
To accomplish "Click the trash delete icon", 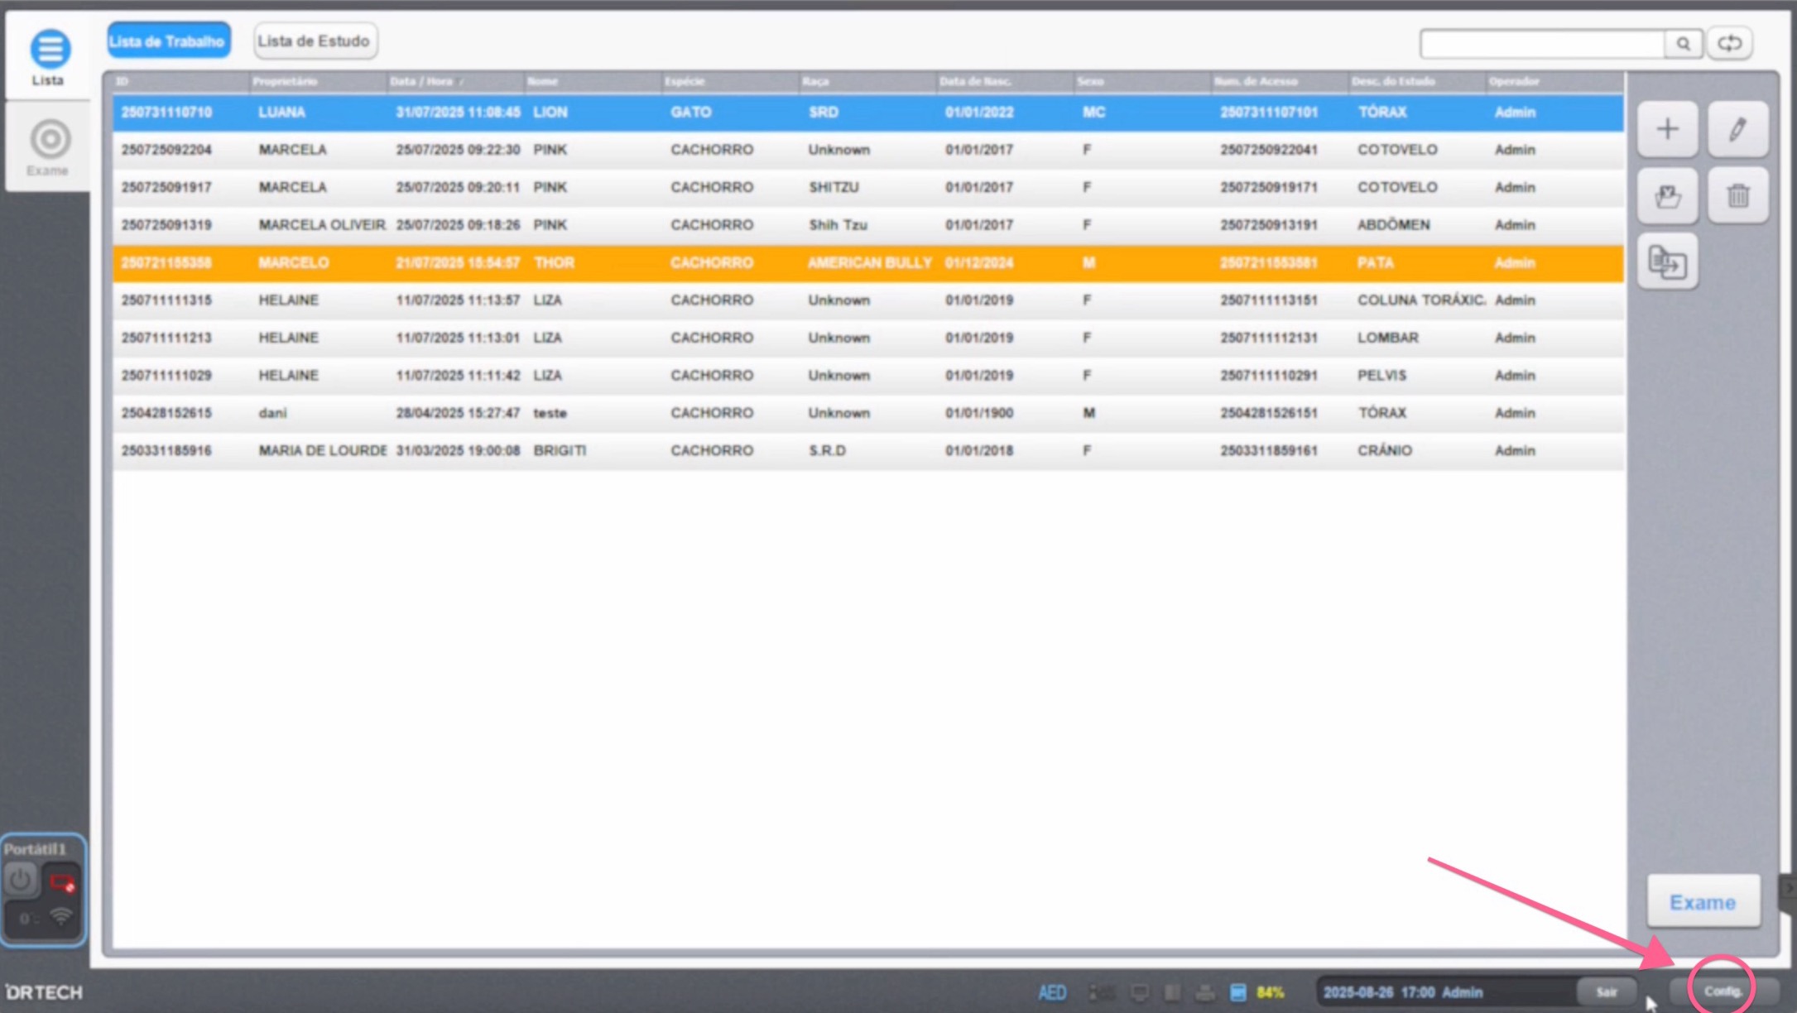I will [1737, 196].
